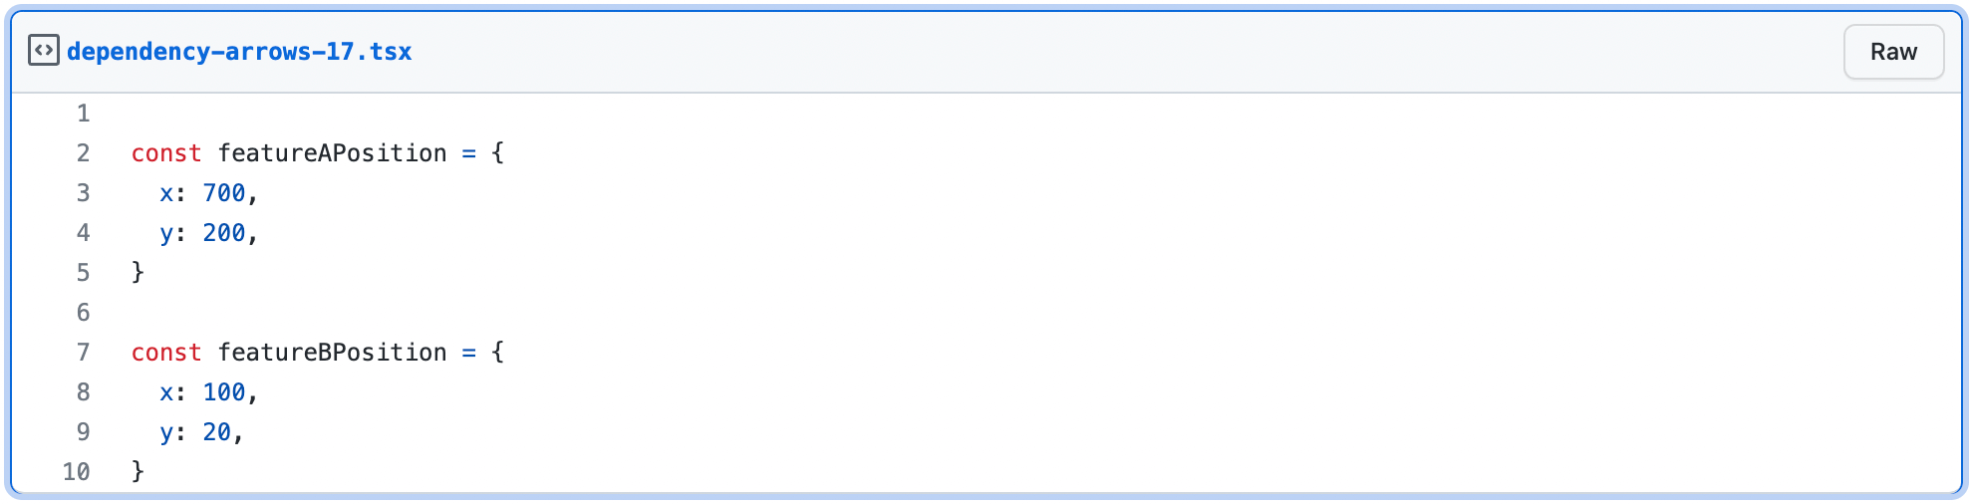Select line number 10

(77, 472)
